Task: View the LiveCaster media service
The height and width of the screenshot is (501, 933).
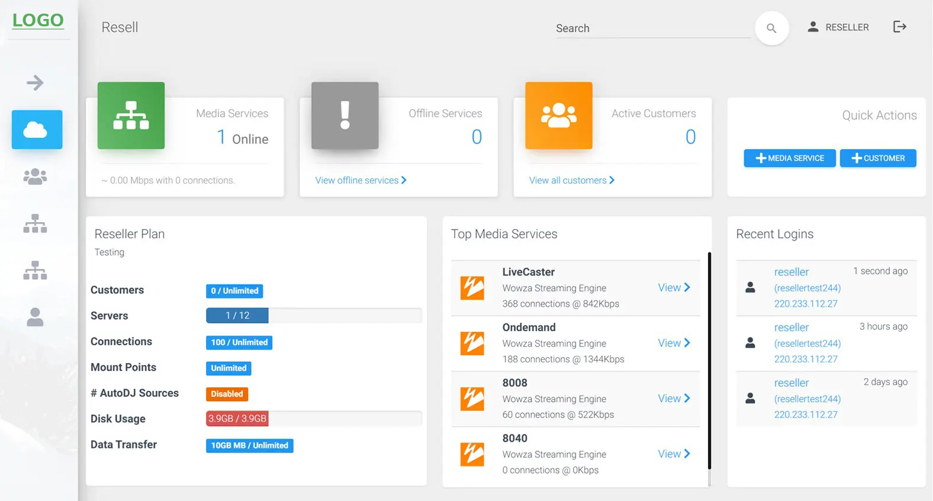Action: click(x=674, y=288)
